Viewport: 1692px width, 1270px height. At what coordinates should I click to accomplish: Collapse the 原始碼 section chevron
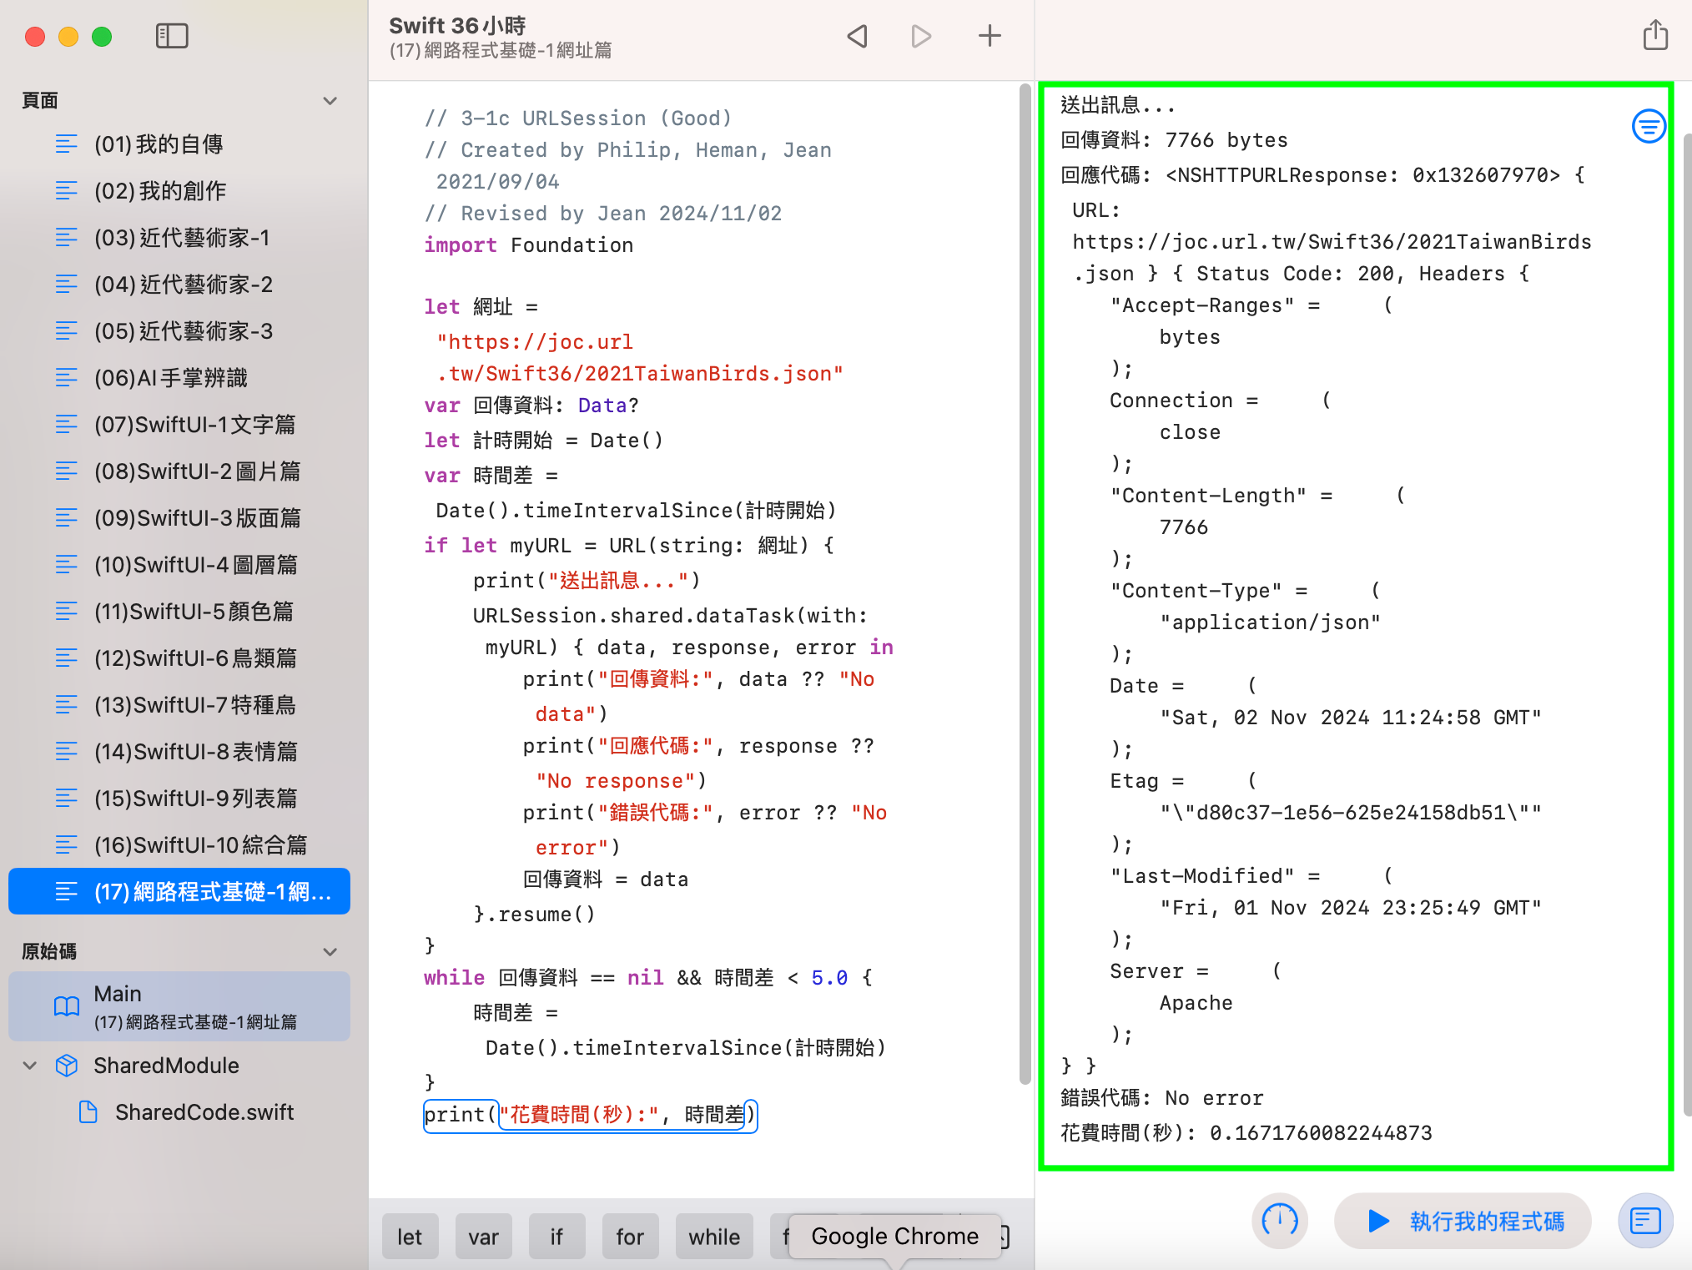[330, 952]
